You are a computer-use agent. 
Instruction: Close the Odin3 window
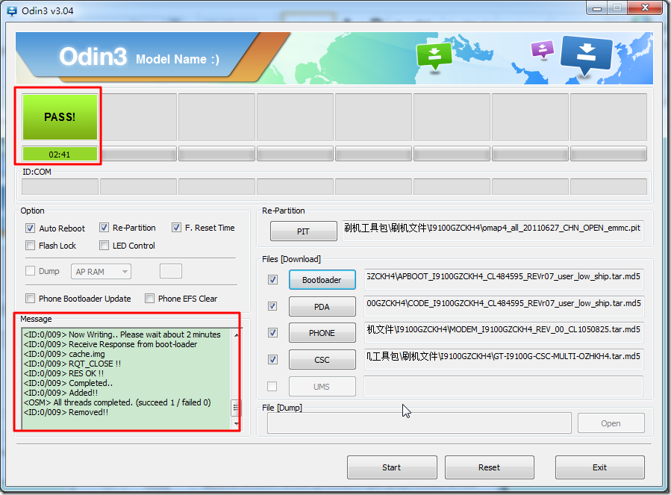(x=646, y=7)
